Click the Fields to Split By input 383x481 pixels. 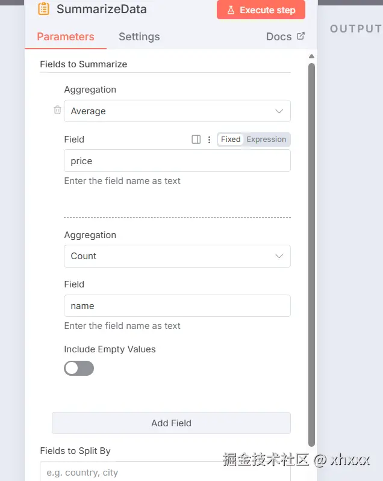(x=165, y=473)
